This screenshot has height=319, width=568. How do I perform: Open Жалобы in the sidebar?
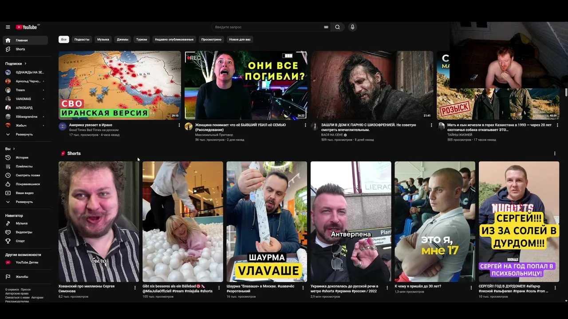click(x=25, y=277)
